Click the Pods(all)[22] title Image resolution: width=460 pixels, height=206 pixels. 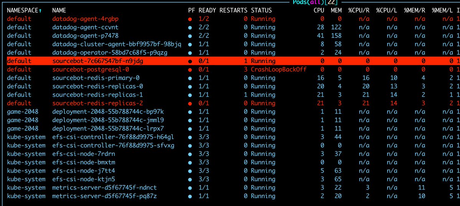click(x=315, y=3)
